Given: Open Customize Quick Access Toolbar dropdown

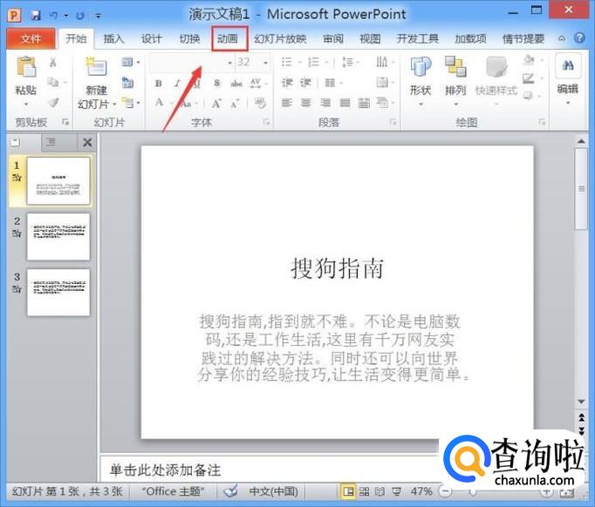Looking at the screenshot, I should (x=99, y=16).
